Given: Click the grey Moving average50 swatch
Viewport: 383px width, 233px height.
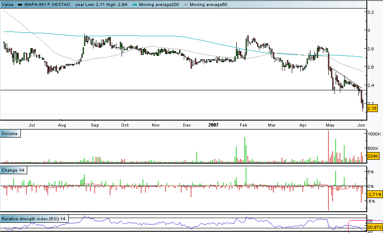Looking at the screenshot, I should coord(186,5).
